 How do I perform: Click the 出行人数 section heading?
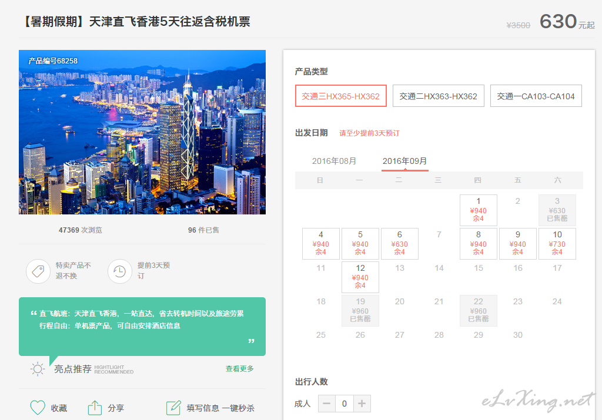click(312, 382)
